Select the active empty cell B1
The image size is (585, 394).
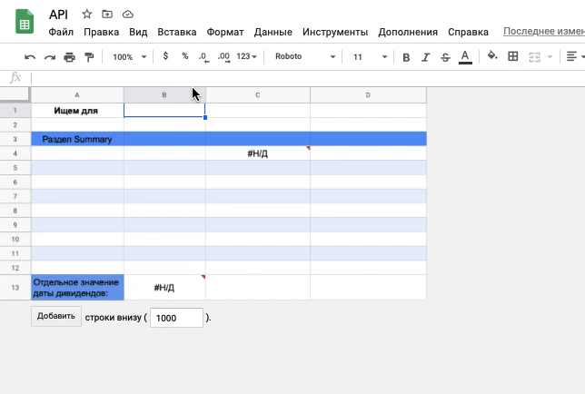164,111
